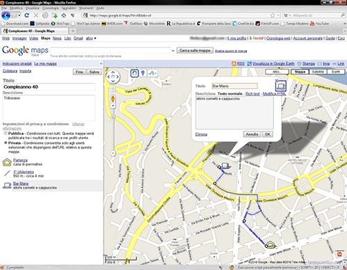
Task: Reload the page with refresh icon
Action: click(26, 15)
